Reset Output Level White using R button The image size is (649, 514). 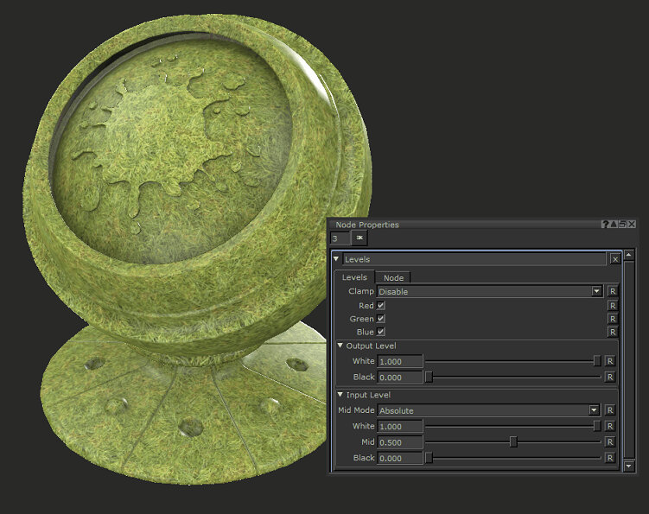point(609,361)
